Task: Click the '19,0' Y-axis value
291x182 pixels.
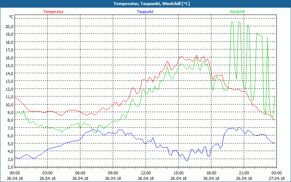Action: coord(9,34)
